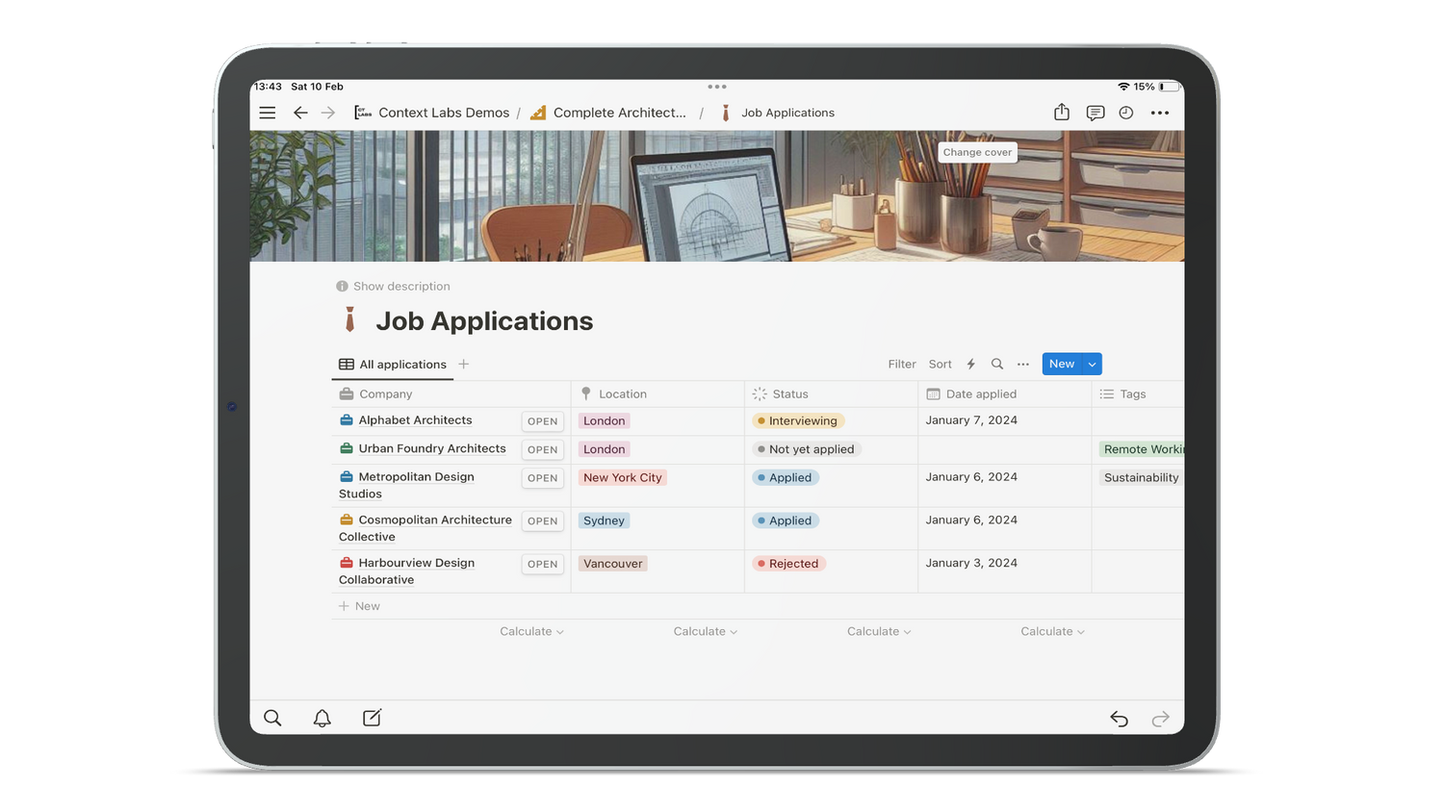This screenshot has height=812, width=1444.
Task: Open the hamburger sidebar menu
Action: click(268, 113)
